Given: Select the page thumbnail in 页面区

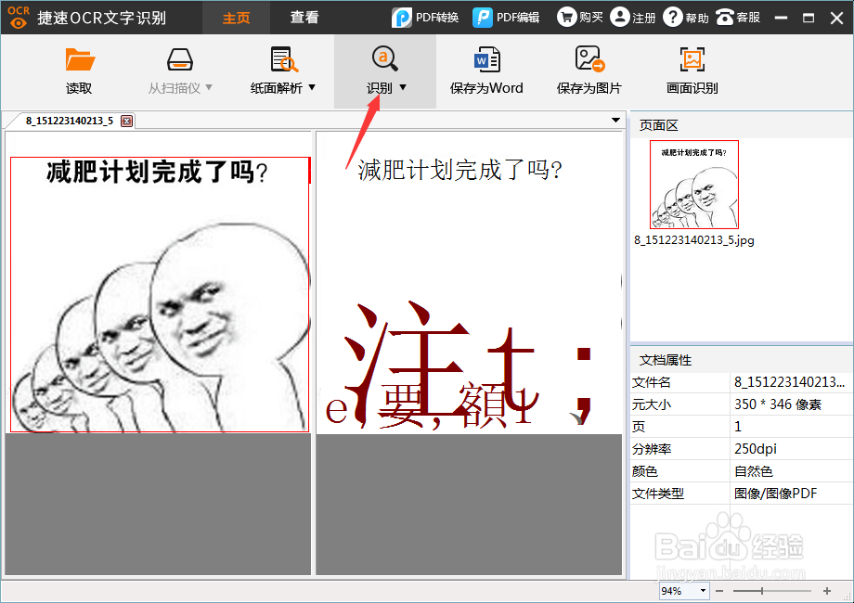Looking at the screenshot, I should coord(694,185).
